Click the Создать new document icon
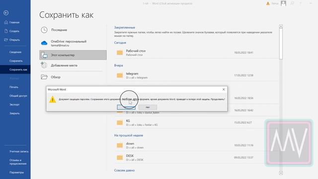Screen dimensions: 318x179 6,31
